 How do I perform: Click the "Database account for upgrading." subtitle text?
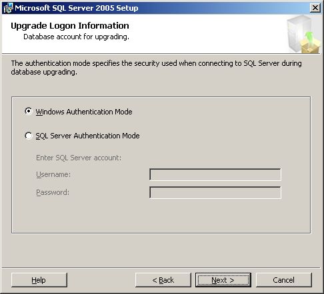point(76,37)
